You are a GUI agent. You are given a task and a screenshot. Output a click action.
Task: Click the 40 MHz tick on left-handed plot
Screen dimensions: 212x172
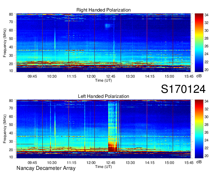coord(11,133)
